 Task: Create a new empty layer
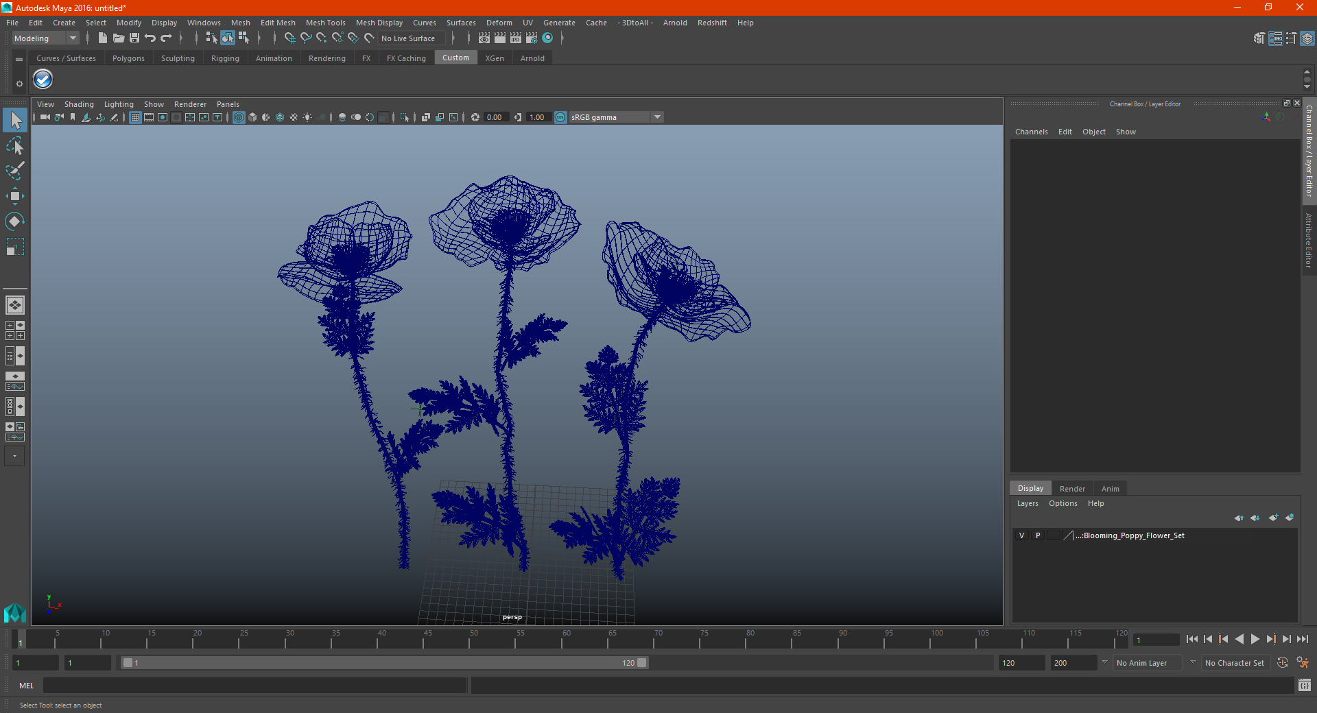[1273, 518]
